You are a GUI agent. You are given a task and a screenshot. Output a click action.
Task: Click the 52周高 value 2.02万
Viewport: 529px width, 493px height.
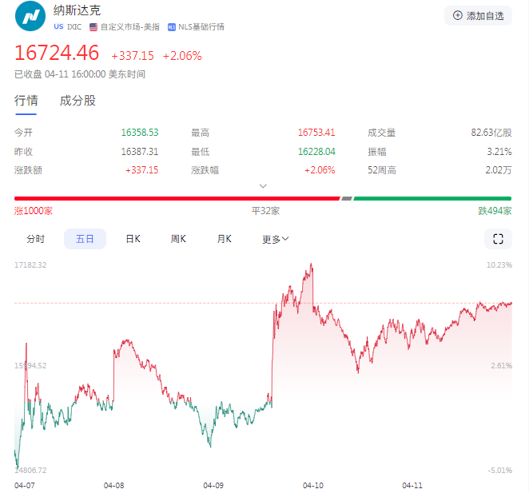click(499, 169)
